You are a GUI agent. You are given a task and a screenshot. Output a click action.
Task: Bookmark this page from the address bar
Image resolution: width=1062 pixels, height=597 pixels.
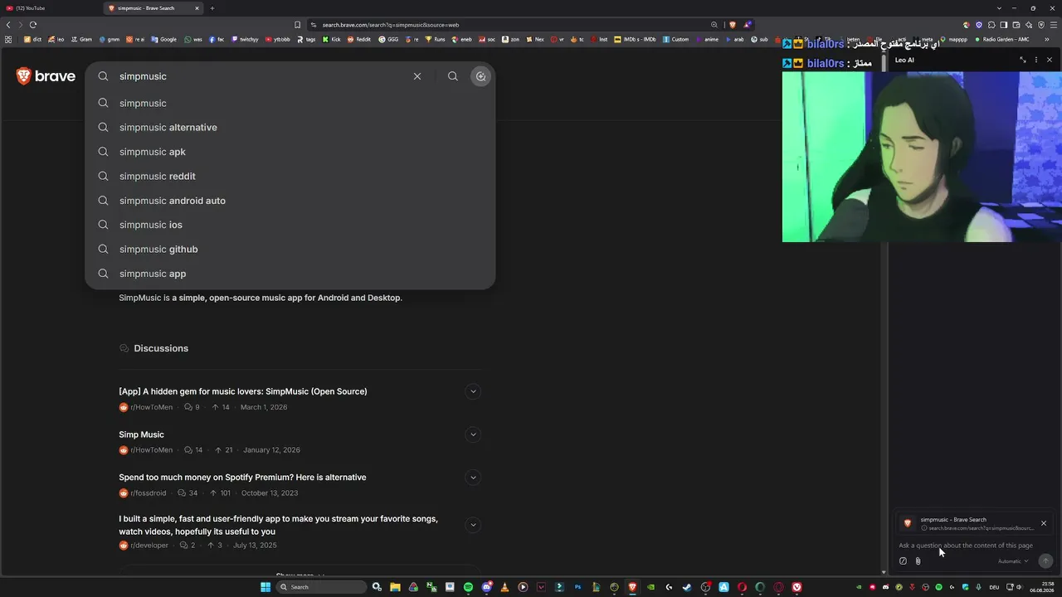(298, 25)
